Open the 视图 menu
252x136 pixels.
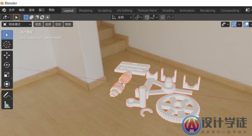pyautogui.click(x=38, y=24)
